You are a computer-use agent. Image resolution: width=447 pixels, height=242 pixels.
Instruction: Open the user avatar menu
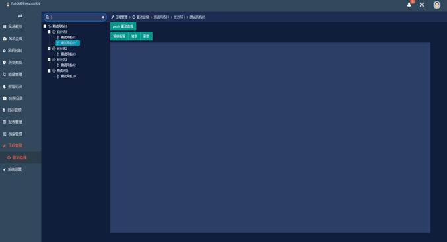(x=436, y=5)
